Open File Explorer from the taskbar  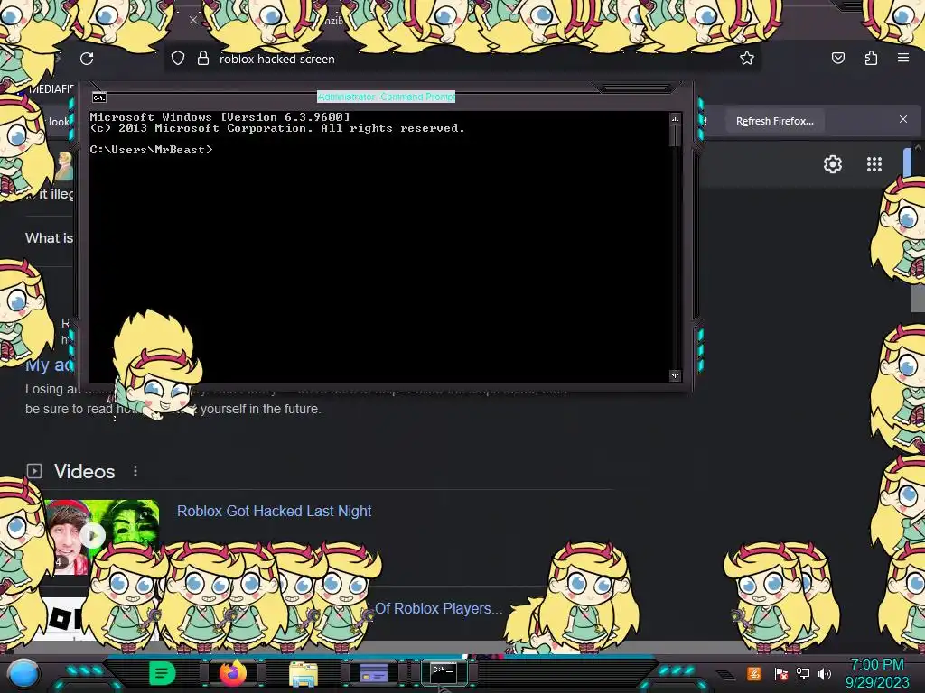(x=304, y=673)
